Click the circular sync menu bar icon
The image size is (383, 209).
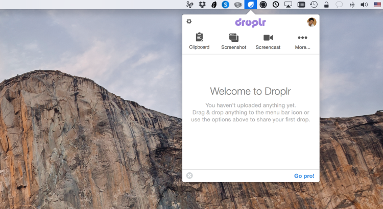(x=263, y=5)
